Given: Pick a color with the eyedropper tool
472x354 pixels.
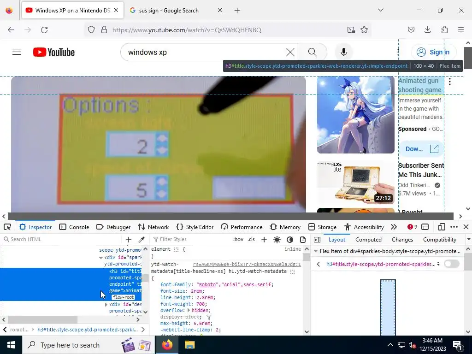Looking at the screenshot, I should pyautogui.click(x=142, y=239).
